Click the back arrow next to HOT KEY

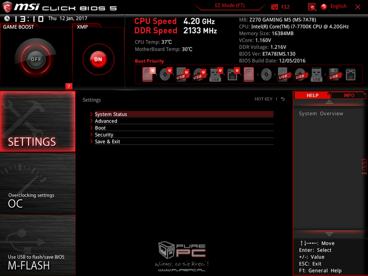click(x=283, y=99)
